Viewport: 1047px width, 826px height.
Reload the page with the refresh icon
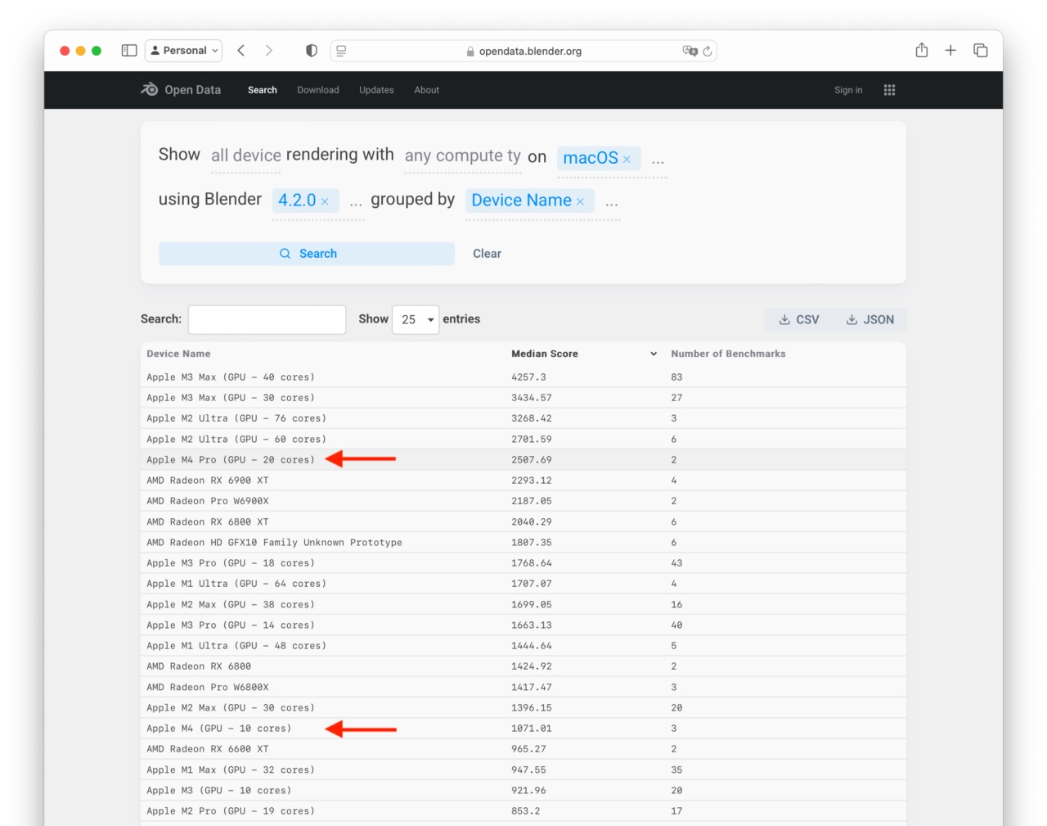click(708, 51)
